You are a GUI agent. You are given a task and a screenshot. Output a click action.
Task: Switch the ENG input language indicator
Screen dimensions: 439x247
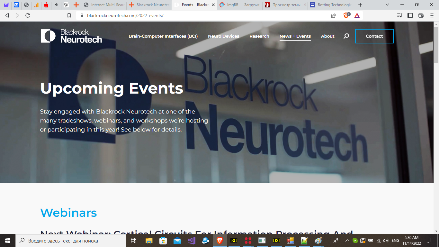click(396, 241)
